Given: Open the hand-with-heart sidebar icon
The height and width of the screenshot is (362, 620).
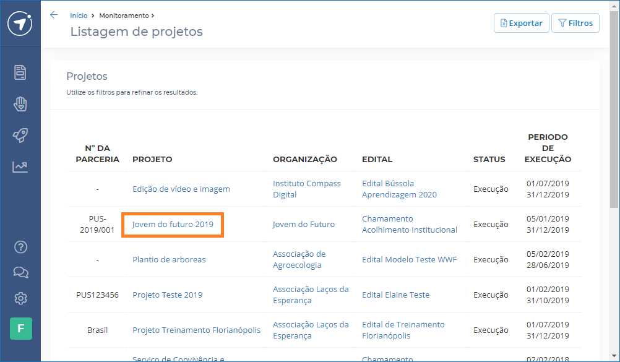Looking at the screenshot, I should point(20,104).
